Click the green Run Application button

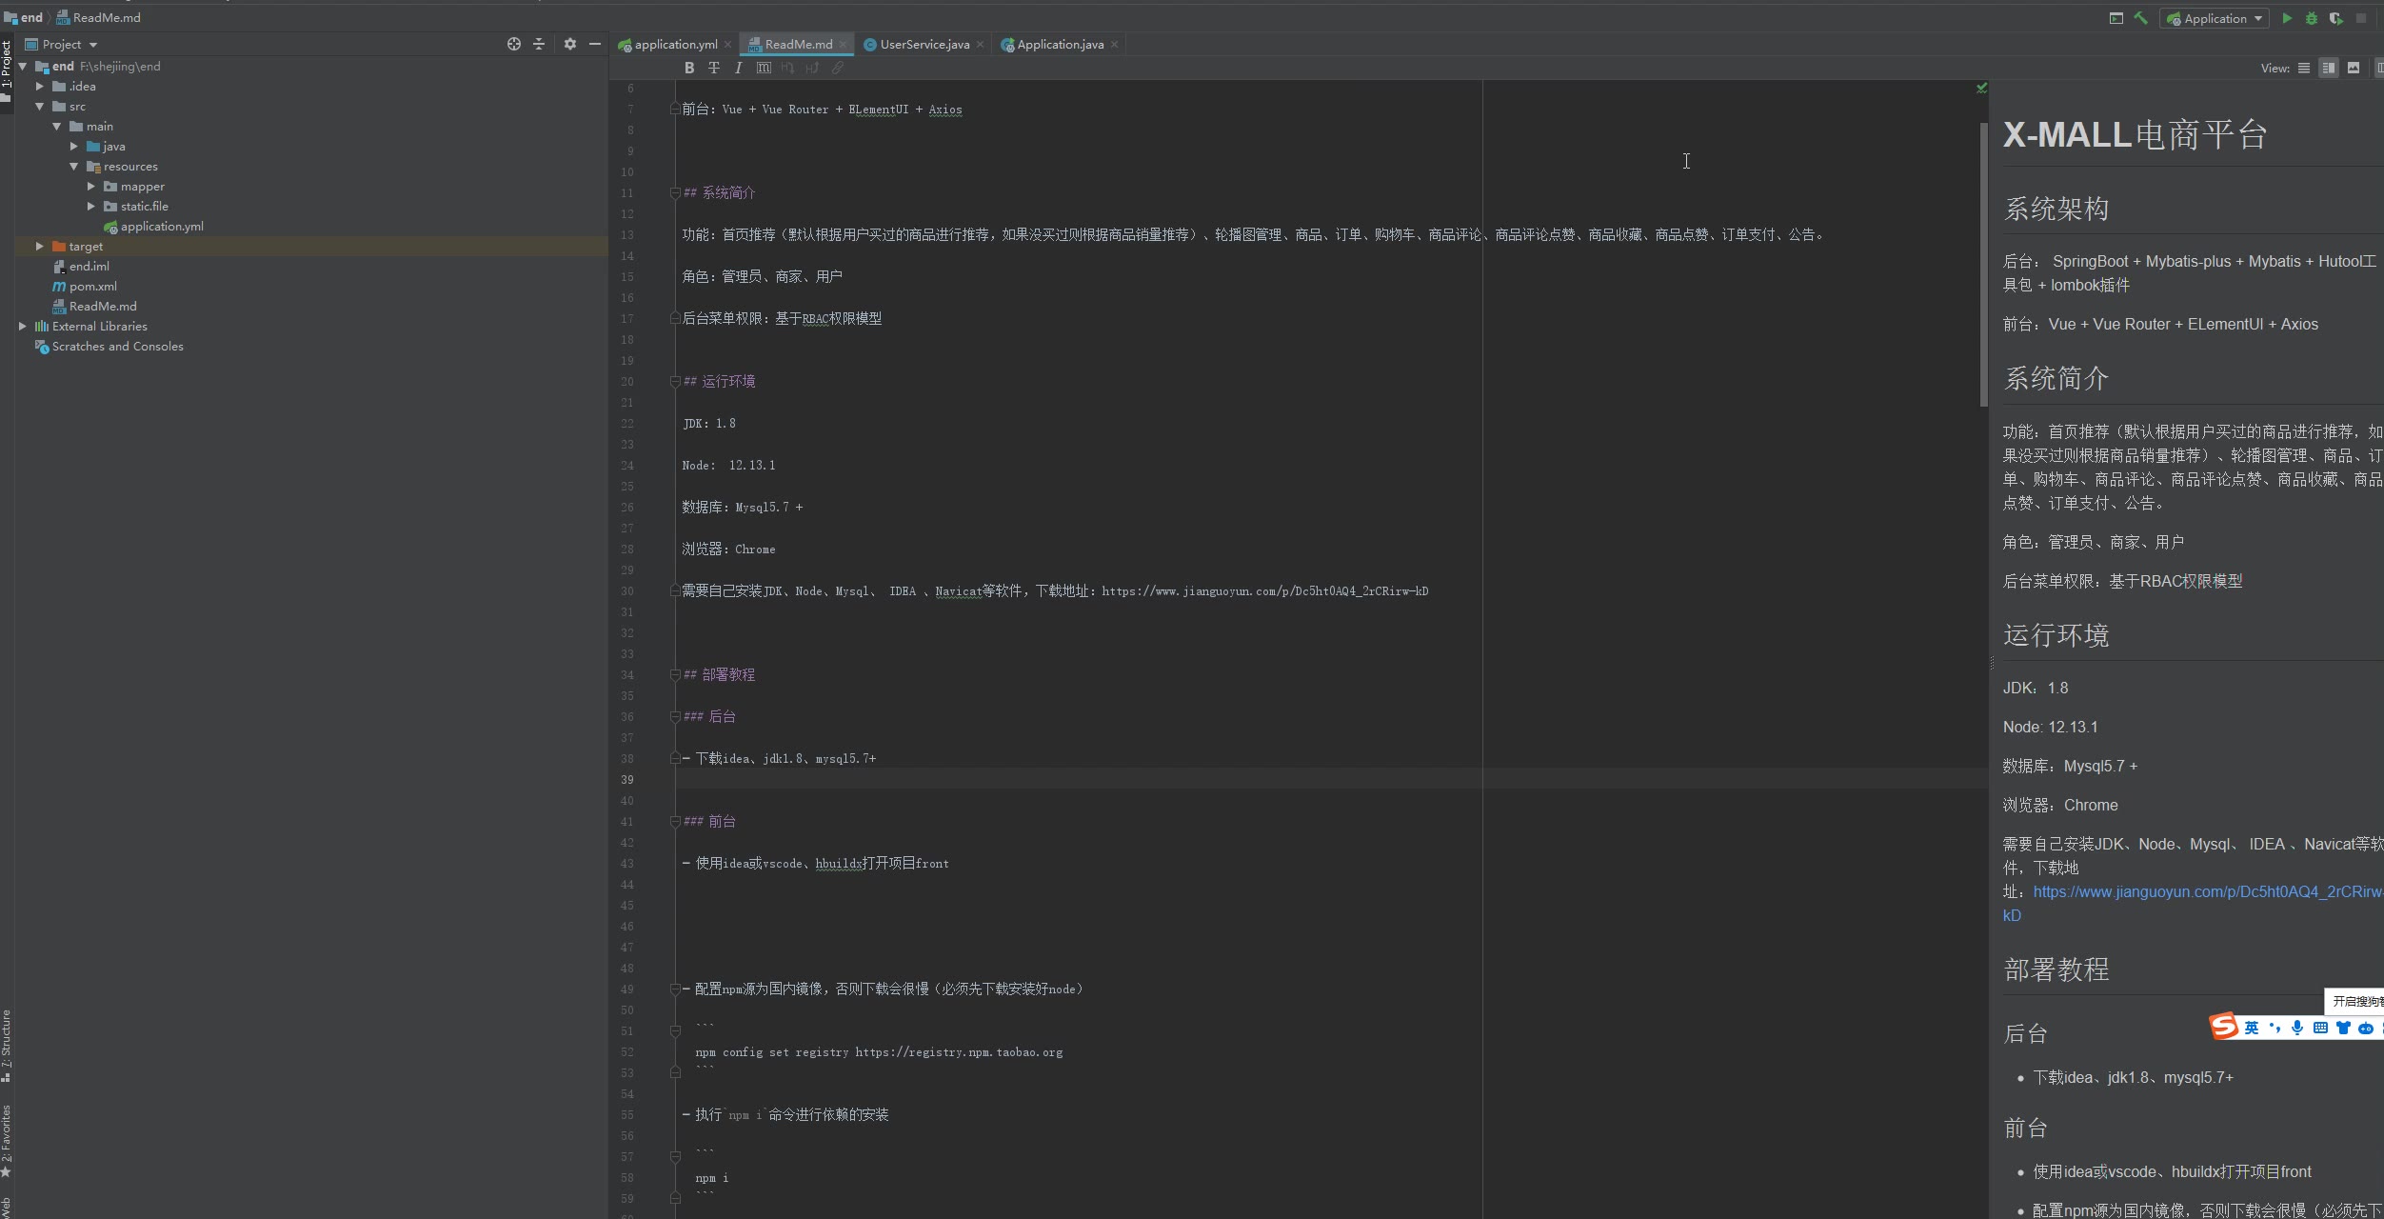(x=2287, y=18)
